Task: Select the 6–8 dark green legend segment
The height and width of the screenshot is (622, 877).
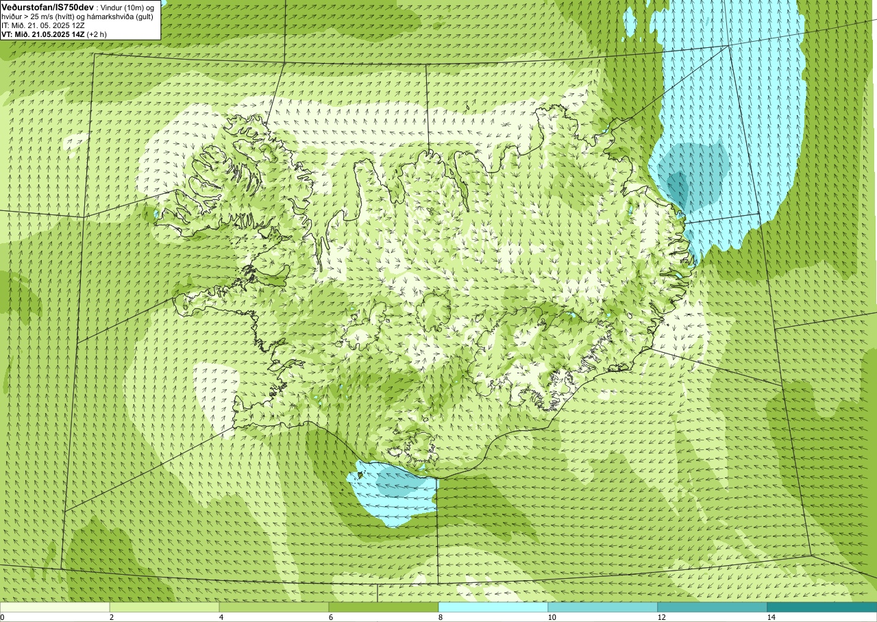Action: point(384,607)
